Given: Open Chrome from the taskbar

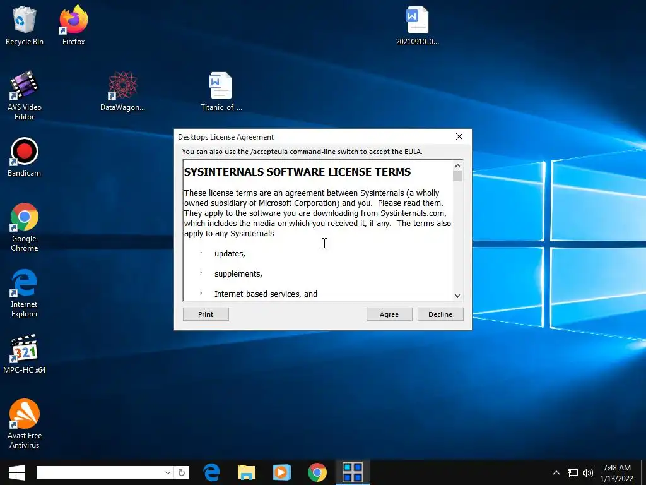Looking at the screenshot, I should [317, 472].
